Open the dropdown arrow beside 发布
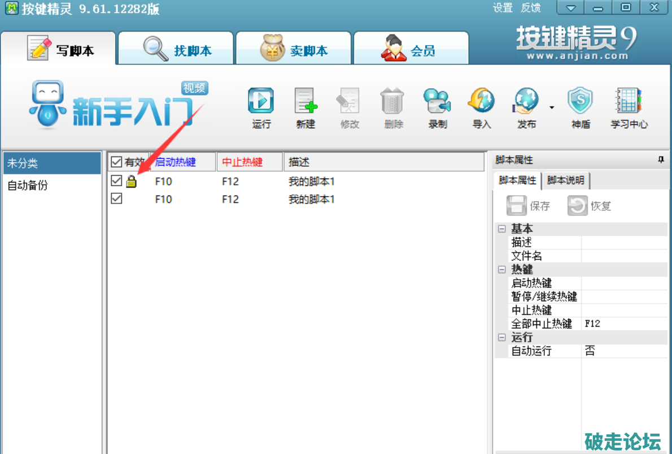 click(x=552, y=108)
